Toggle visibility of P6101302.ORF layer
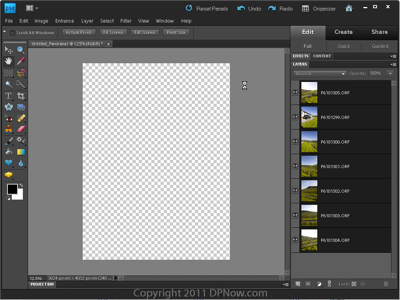This screenshot has width=400, height=300. [x=295, y=191]
